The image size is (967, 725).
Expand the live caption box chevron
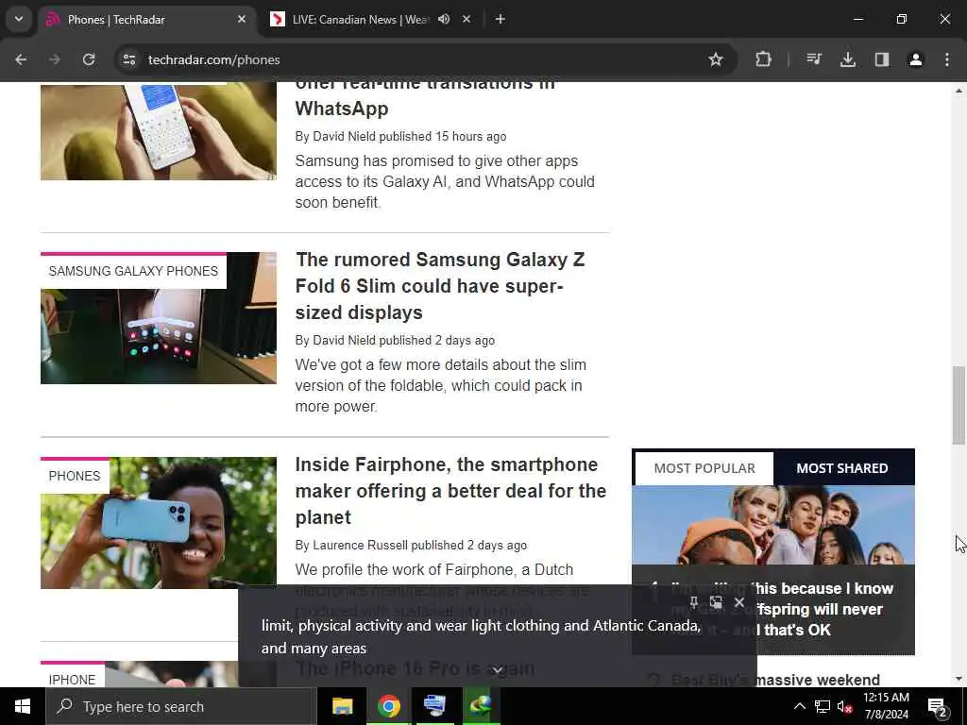click(x=497, y=670)
